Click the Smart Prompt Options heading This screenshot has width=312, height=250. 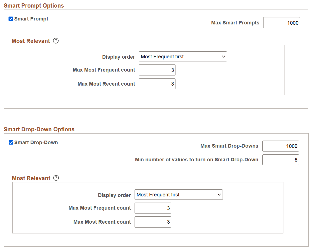(x=34, y=5)
